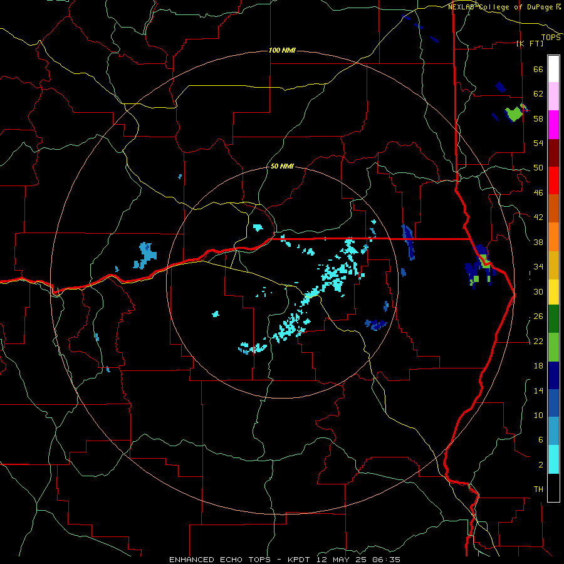564x564 pixels.
Task: Select the cyan legend swatch
Action: click(x=553, y=459)
